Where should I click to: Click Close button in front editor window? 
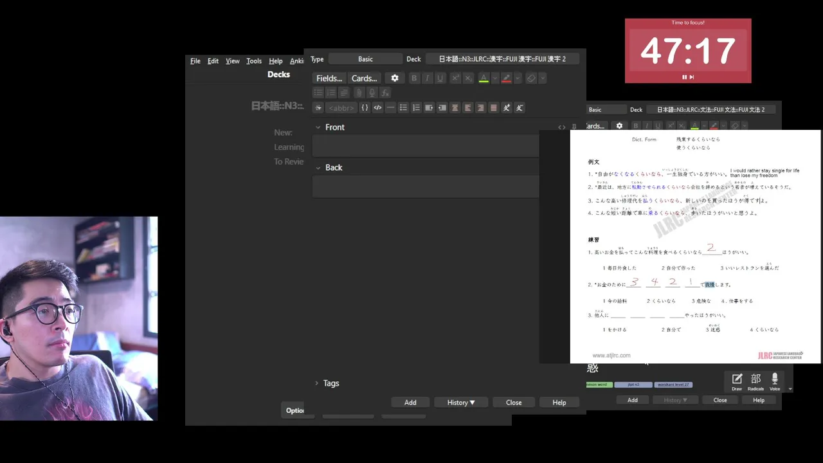pyautogui.click(x=514, y=403)
